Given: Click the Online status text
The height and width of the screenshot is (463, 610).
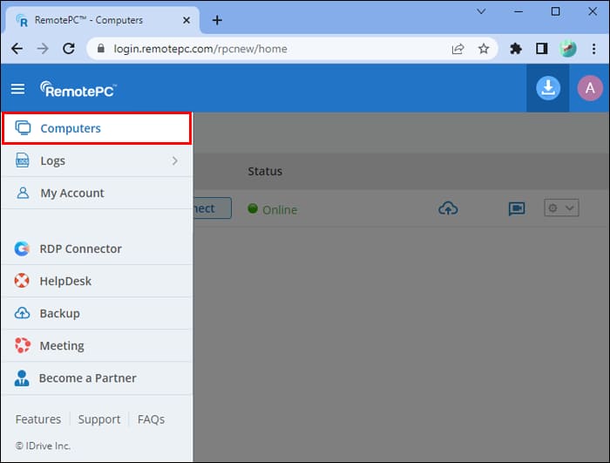Looking at the screenshot, I should (x=280, y=210).
